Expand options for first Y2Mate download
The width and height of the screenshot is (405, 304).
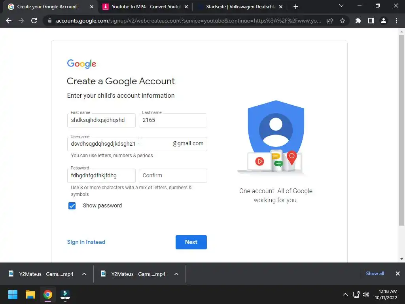click(84, 274)
